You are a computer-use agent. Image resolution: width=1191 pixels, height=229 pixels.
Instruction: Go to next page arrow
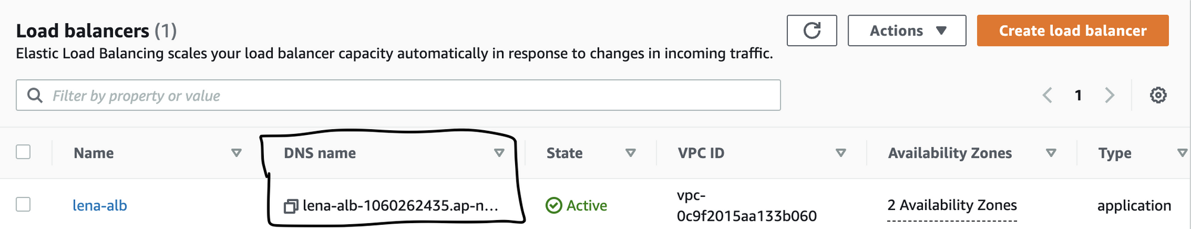pos(1109,95)
